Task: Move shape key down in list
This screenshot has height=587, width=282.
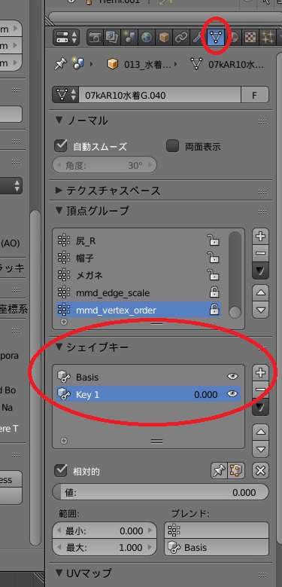Action: tap(261, 449)
